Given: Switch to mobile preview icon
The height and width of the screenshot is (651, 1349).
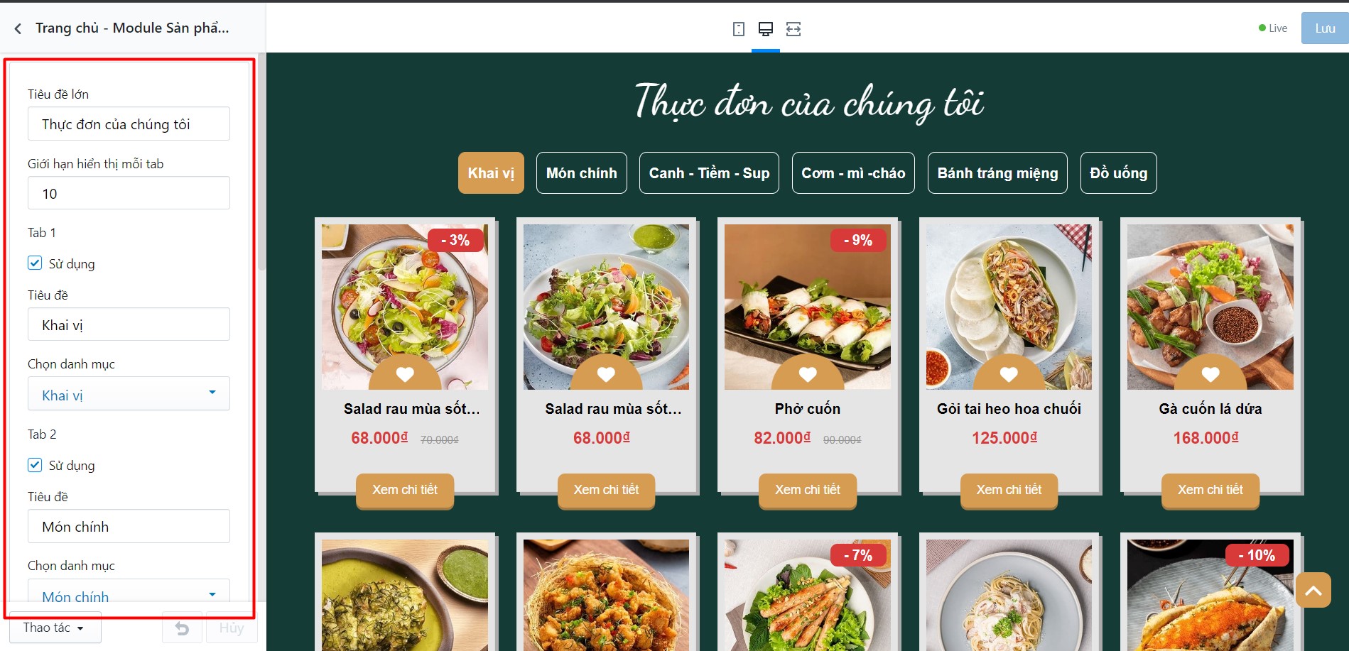Looking at the screenshot, I should (739, 29).
